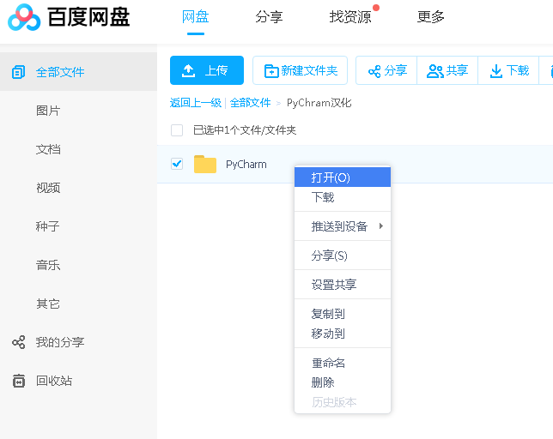Uncheck the PyCharm folder checkbox
Viewport: 553px width, 439px height.
177,164
